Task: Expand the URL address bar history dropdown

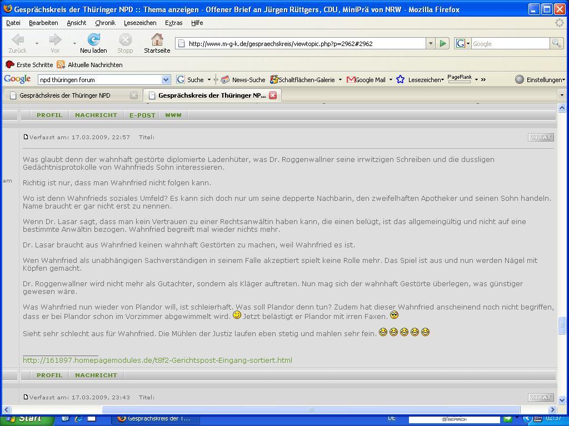Action: click(x=430, y=43)
